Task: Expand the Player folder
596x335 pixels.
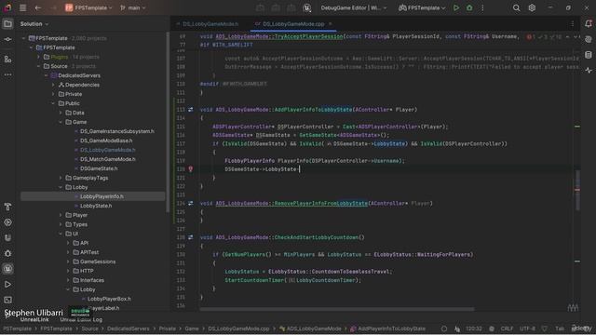Action: pyautogui.click(x=61, y=215)
